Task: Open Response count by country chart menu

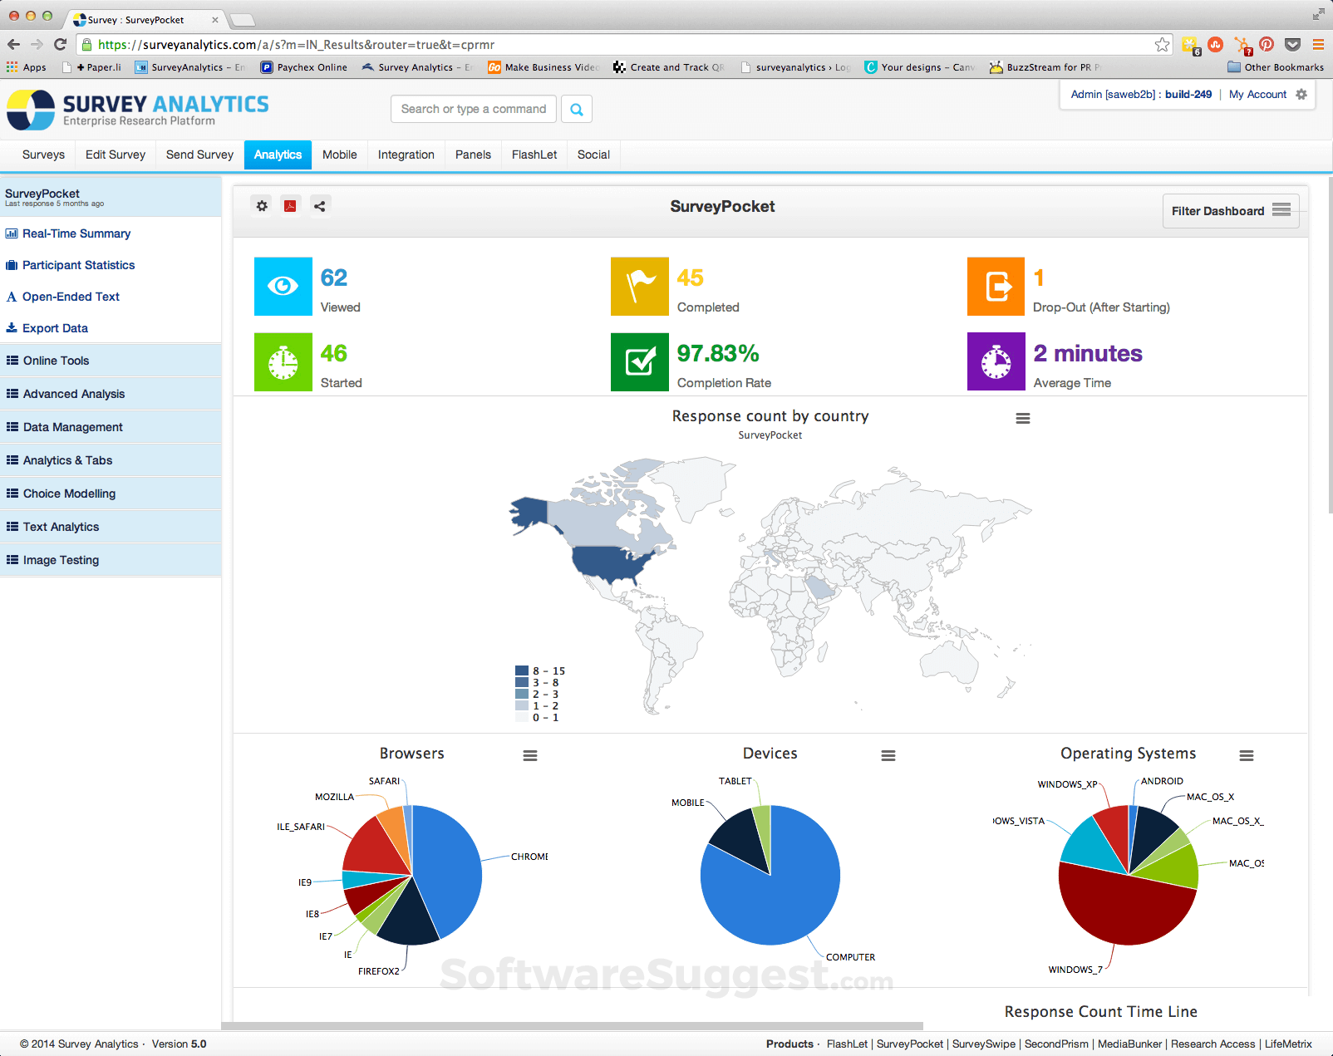Action: 1022,418
